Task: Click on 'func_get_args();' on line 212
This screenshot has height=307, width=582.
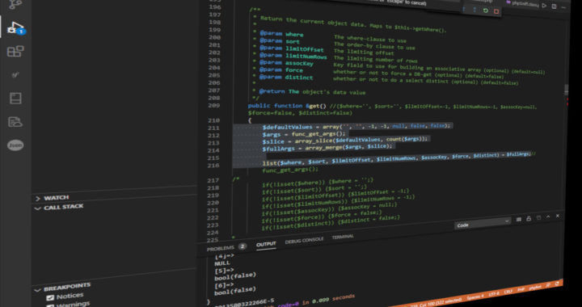Action: coord(318,133)
